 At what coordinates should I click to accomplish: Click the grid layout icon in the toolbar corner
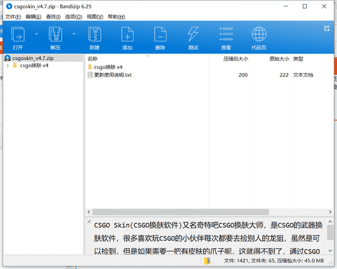(x=326, y=28)
